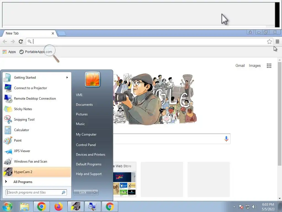This screenshot has width=282, height=212.
Task: Bookmark this page with the star icon
Action: click(269, 42)
